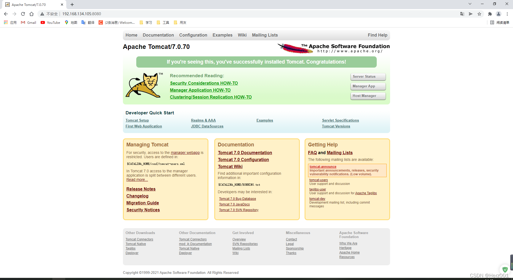Open the FAQ link

[x=312, y=153]
